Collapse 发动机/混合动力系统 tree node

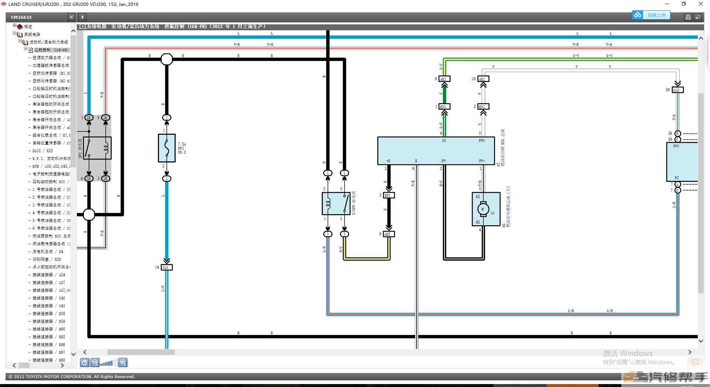20,41
